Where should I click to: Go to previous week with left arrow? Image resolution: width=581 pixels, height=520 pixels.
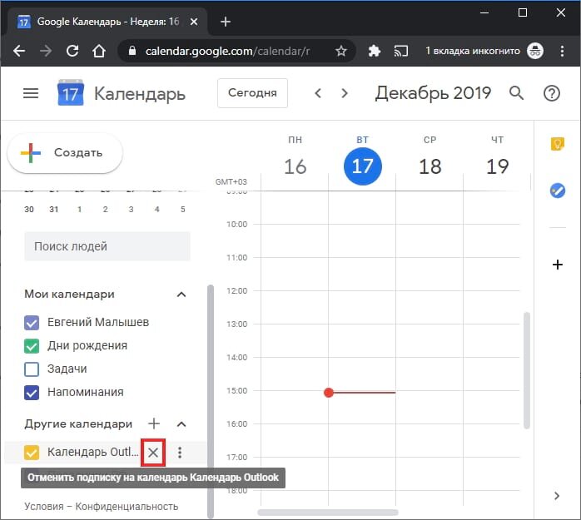coord(317,93)
